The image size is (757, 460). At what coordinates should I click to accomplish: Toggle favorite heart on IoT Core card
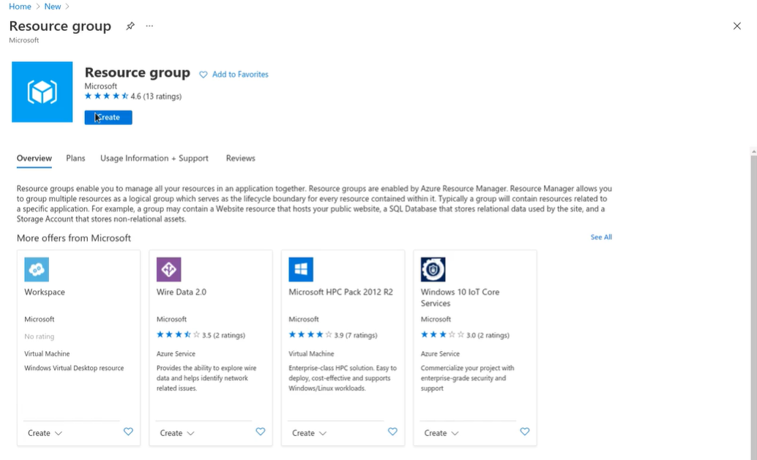[525, 431]
